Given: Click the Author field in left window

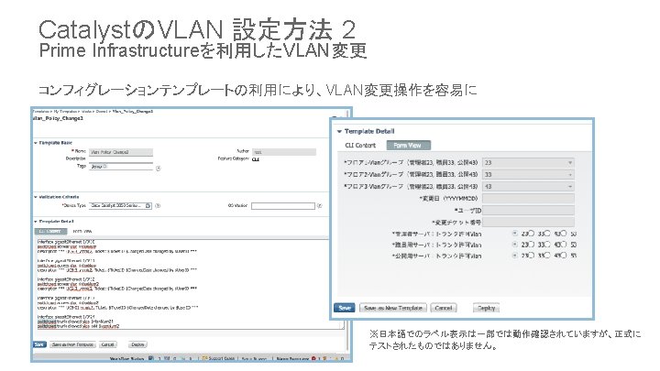Looking at the screenshot, I should click(x=284, y=152).
